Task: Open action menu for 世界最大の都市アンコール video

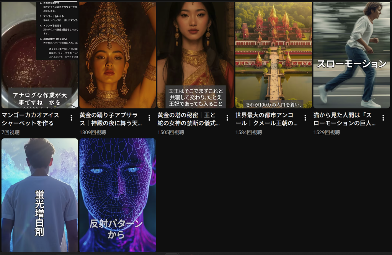Action: click(x=305, y=118)
